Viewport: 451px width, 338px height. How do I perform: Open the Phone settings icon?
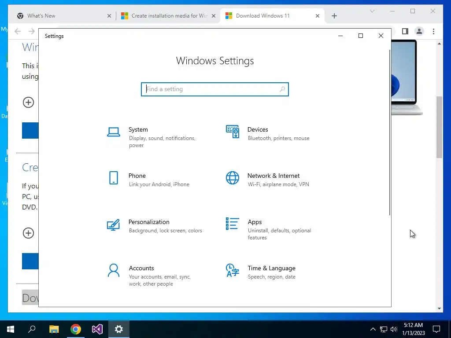114,178
